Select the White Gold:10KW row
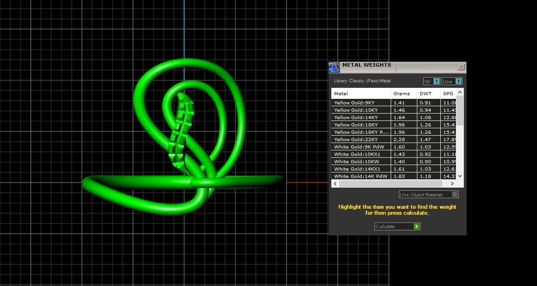The width and height of the screenshot is (537, 286). pos(394,161)
